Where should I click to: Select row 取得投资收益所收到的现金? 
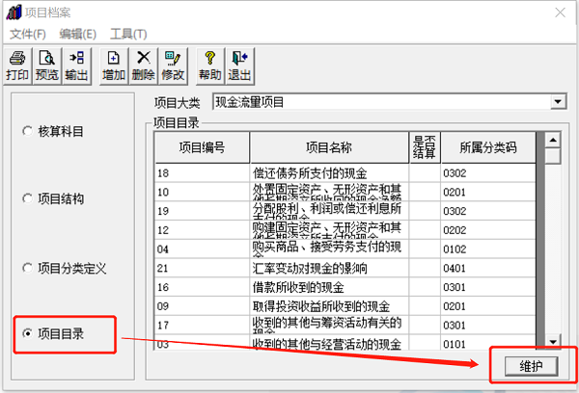click(x=345, y=306)
